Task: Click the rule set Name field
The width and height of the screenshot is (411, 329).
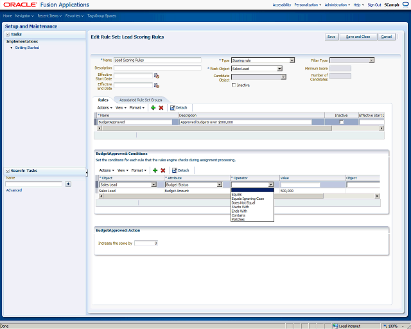Action: coord(157,60)
